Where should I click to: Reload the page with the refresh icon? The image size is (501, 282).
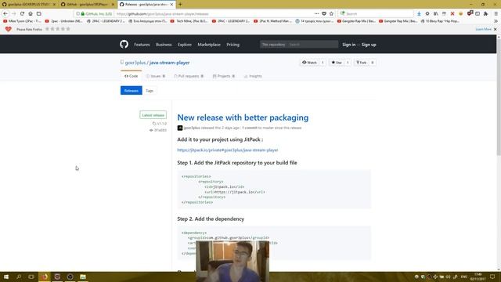click(x=22, y=14)
